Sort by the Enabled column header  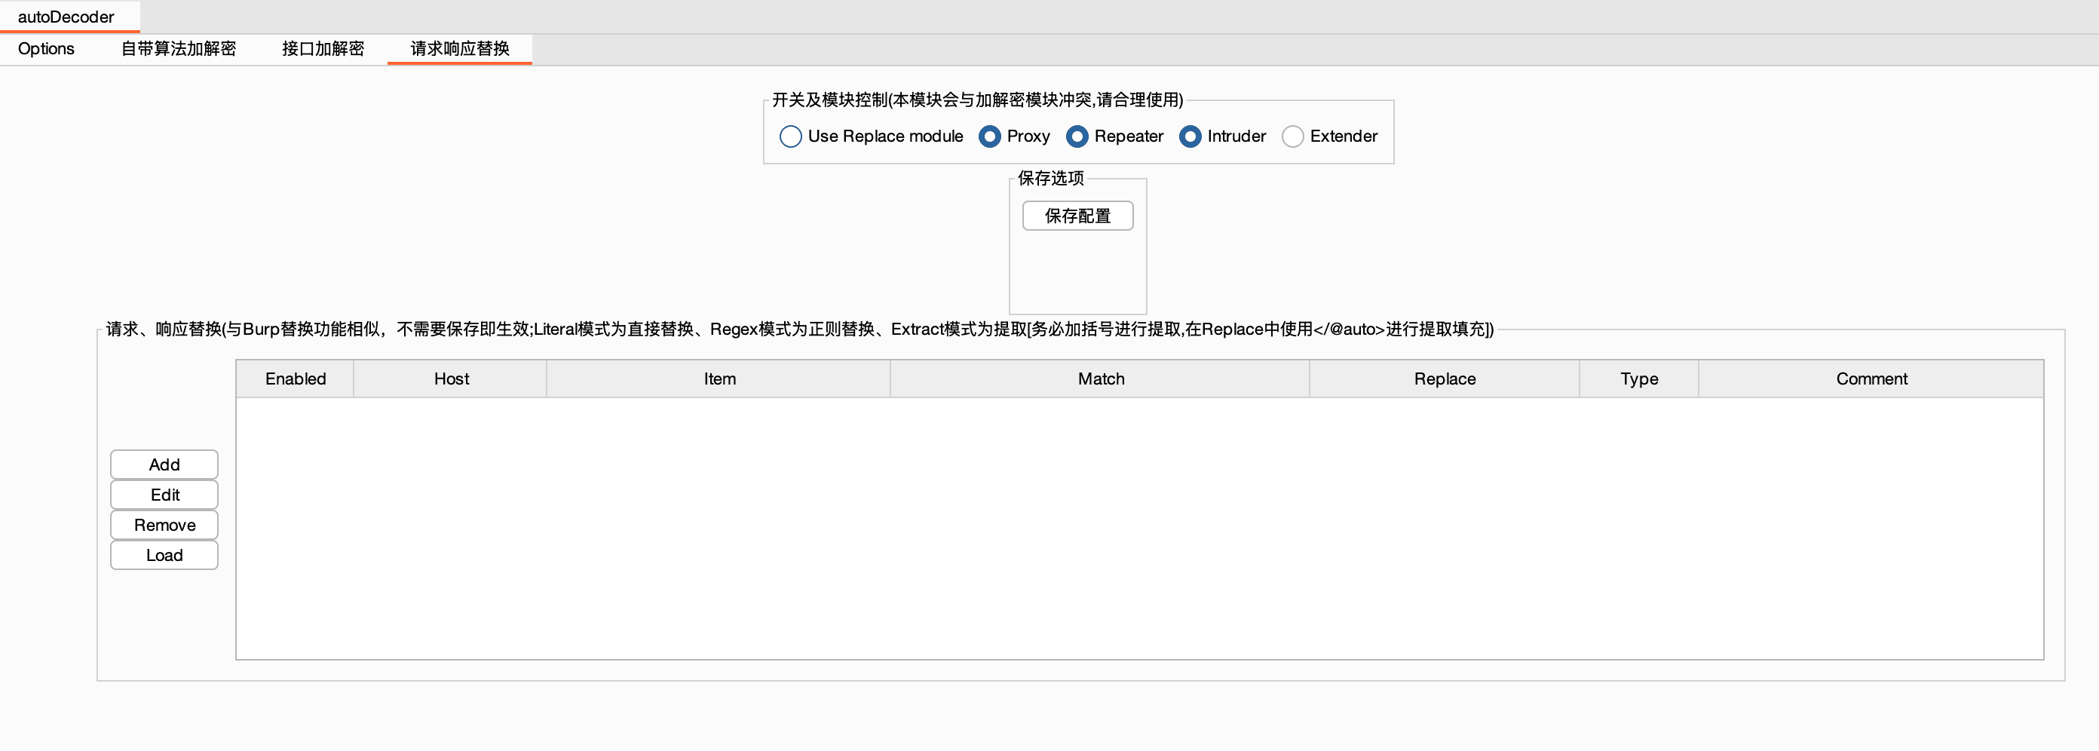295,379
